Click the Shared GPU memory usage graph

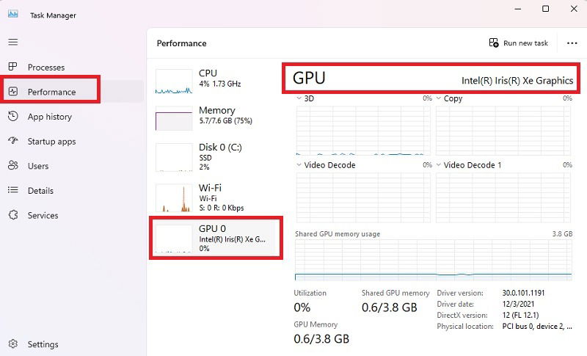tap(433, 260)
